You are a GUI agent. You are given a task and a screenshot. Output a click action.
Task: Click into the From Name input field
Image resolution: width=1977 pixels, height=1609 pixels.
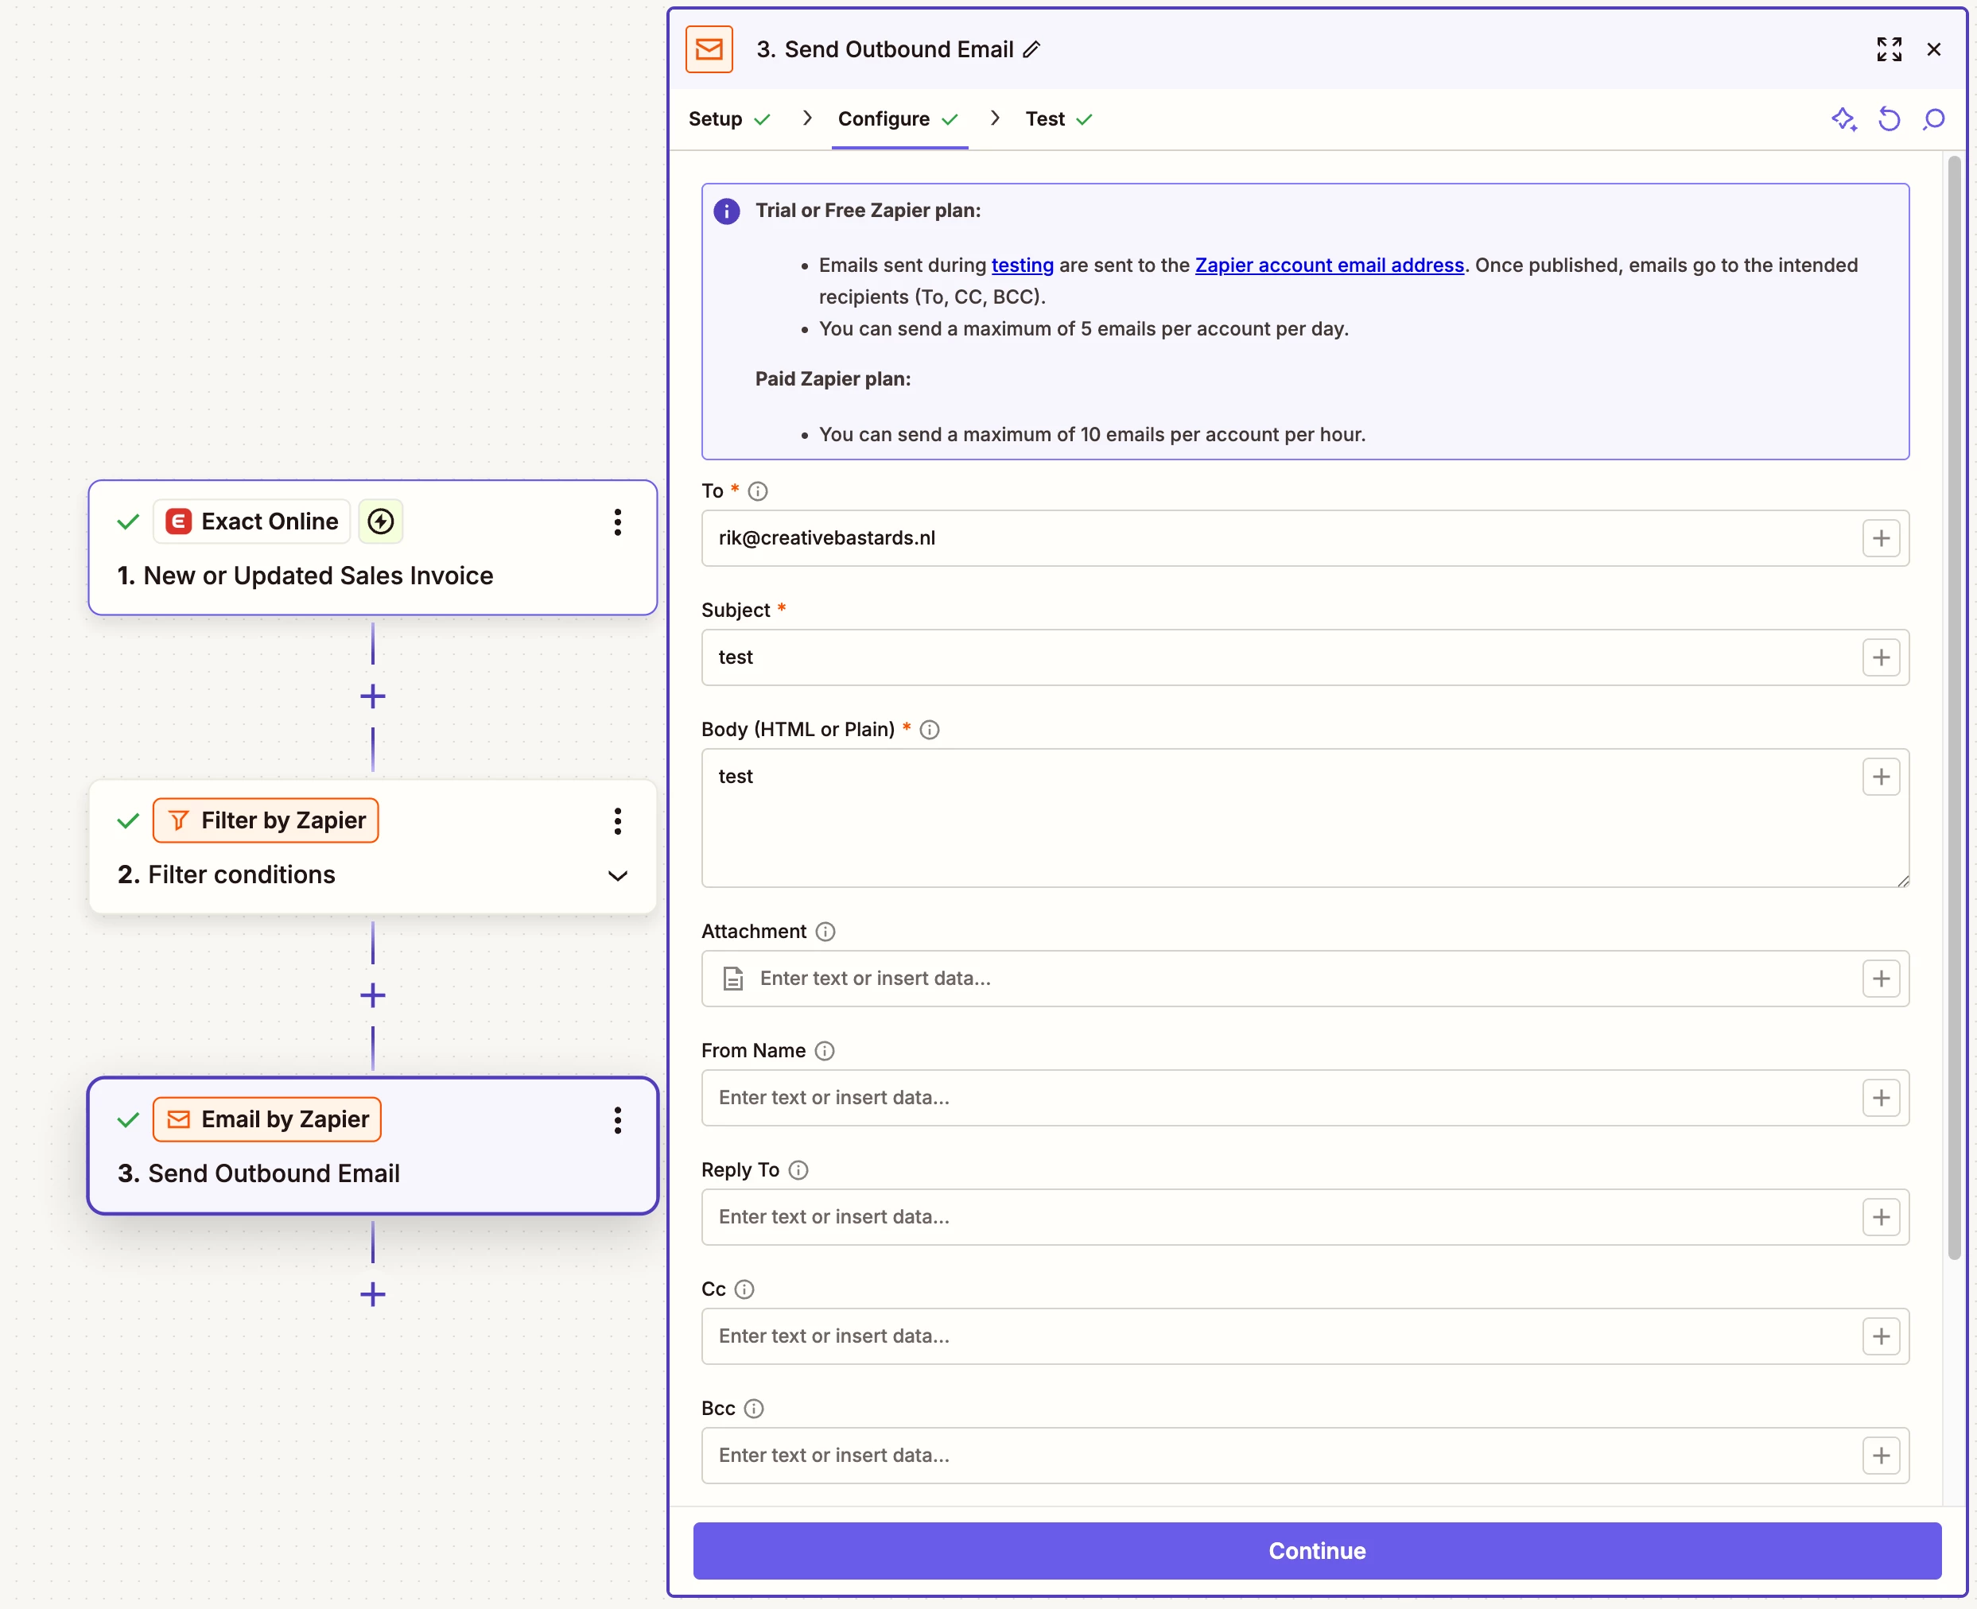pyautogui.click(x=1280, y=1097)
